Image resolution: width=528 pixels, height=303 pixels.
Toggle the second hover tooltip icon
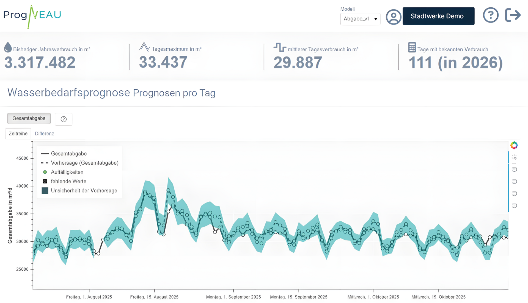click(x=514, y=182)
